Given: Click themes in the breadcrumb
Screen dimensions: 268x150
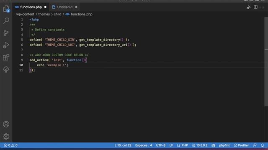Looking at the screenshot, I should (44, 14).
